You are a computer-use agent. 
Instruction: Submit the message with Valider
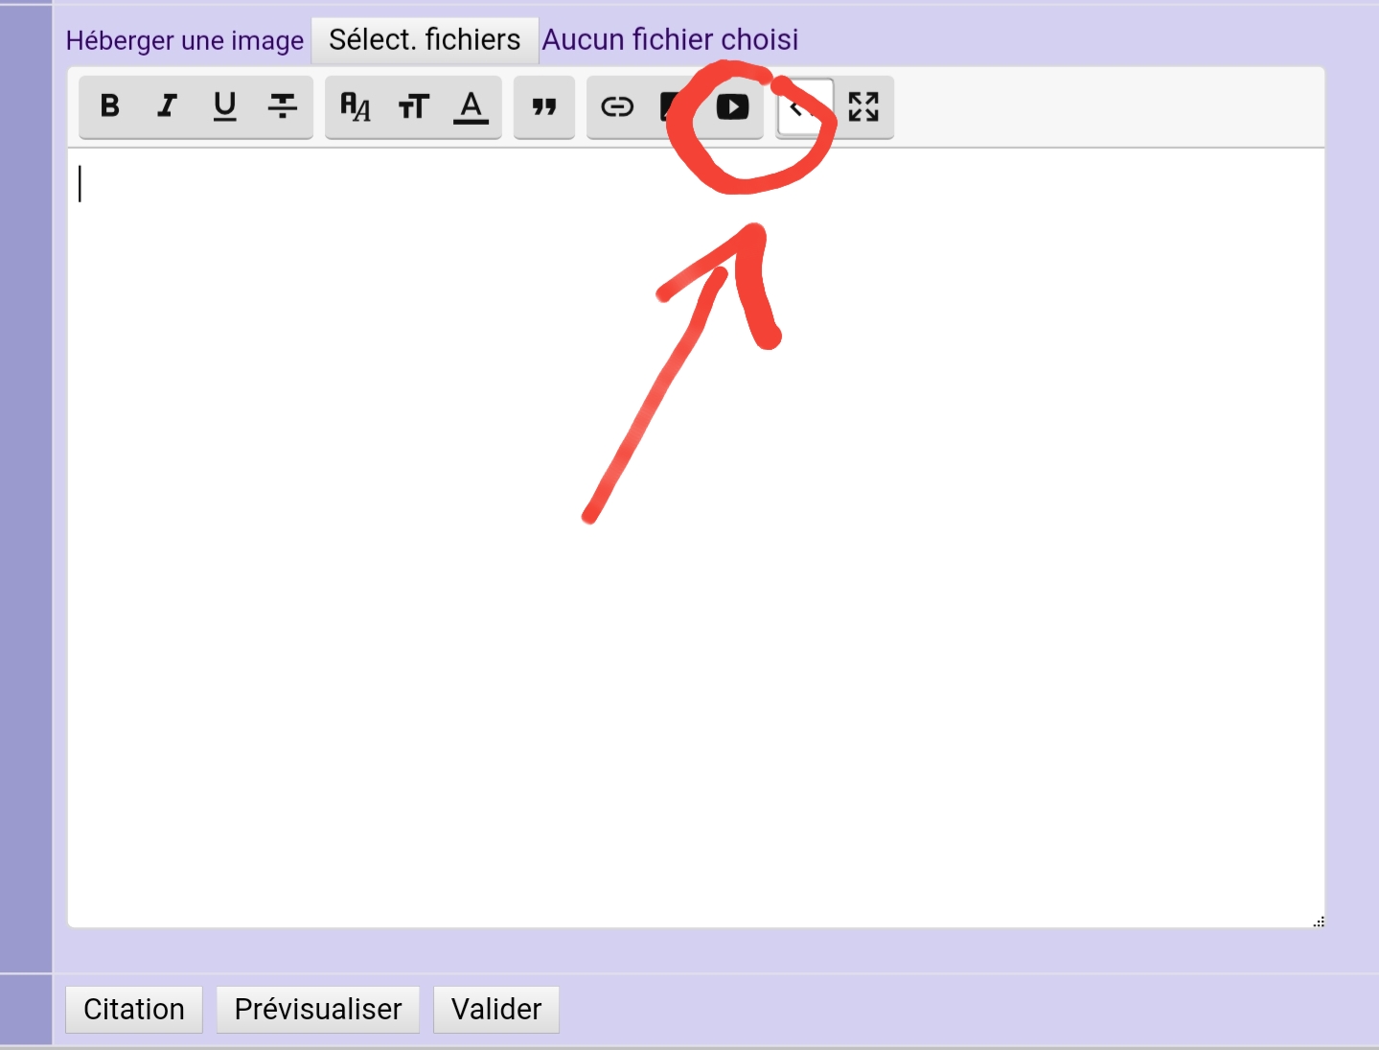point(496,1010)
